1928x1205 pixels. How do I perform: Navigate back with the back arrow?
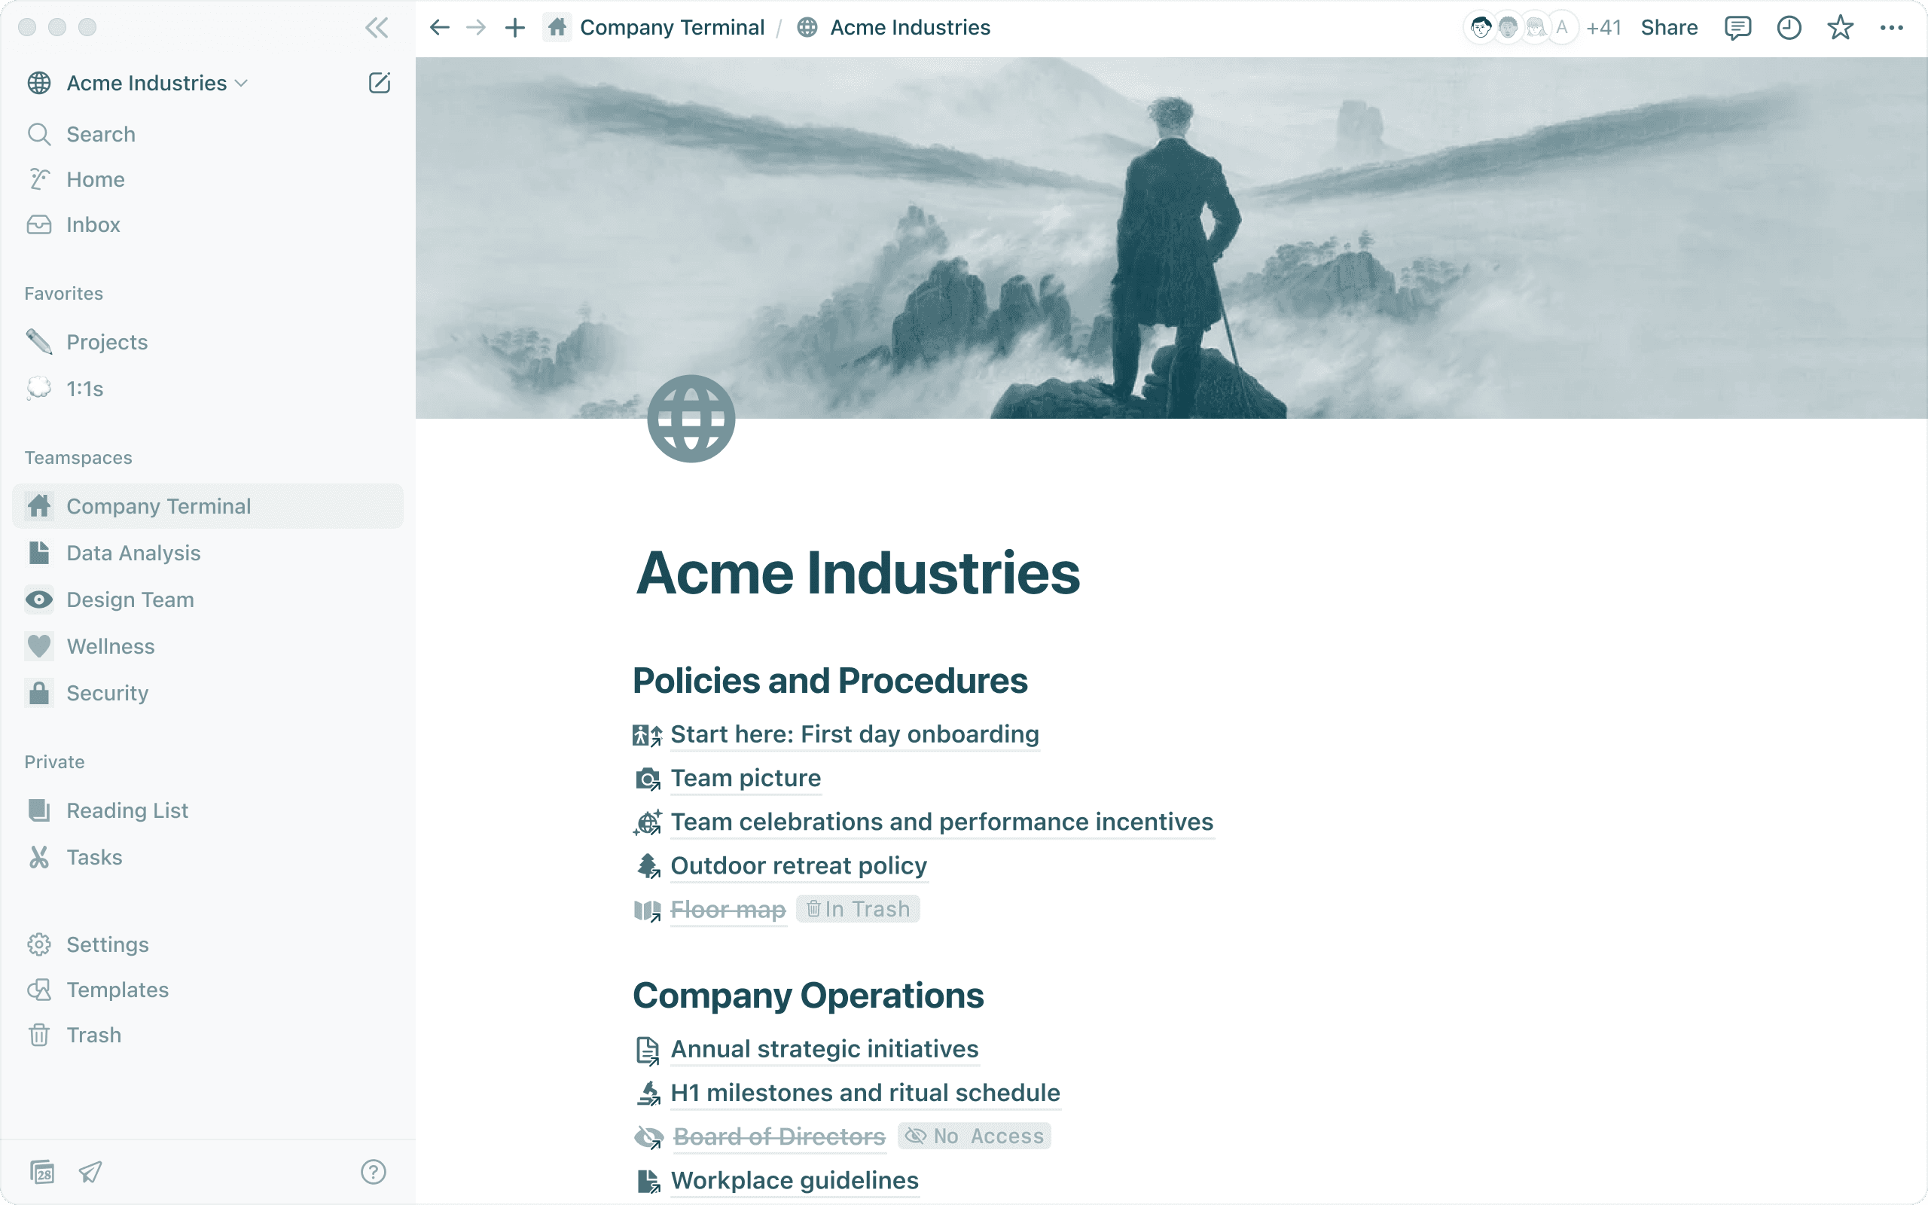[438, 27]
